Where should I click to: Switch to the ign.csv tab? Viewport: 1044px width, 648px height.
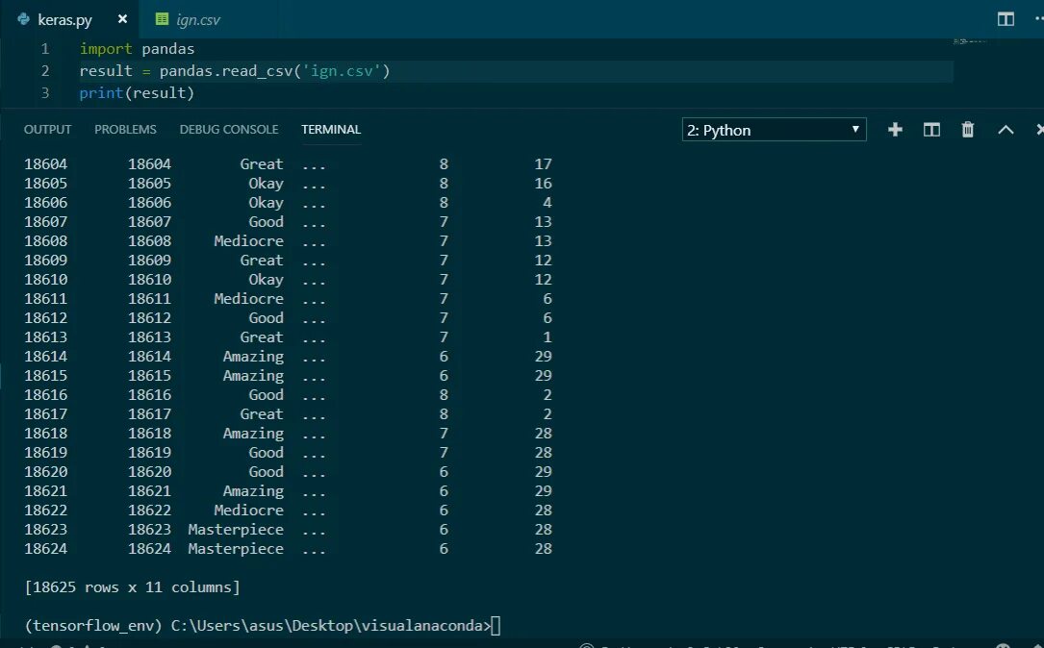198,19
